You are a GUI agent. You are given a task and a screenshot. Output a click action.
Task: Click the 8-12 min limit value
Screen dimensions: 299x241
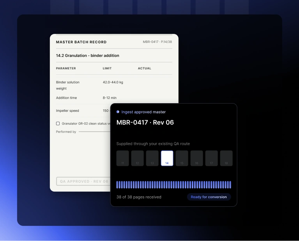110,98
